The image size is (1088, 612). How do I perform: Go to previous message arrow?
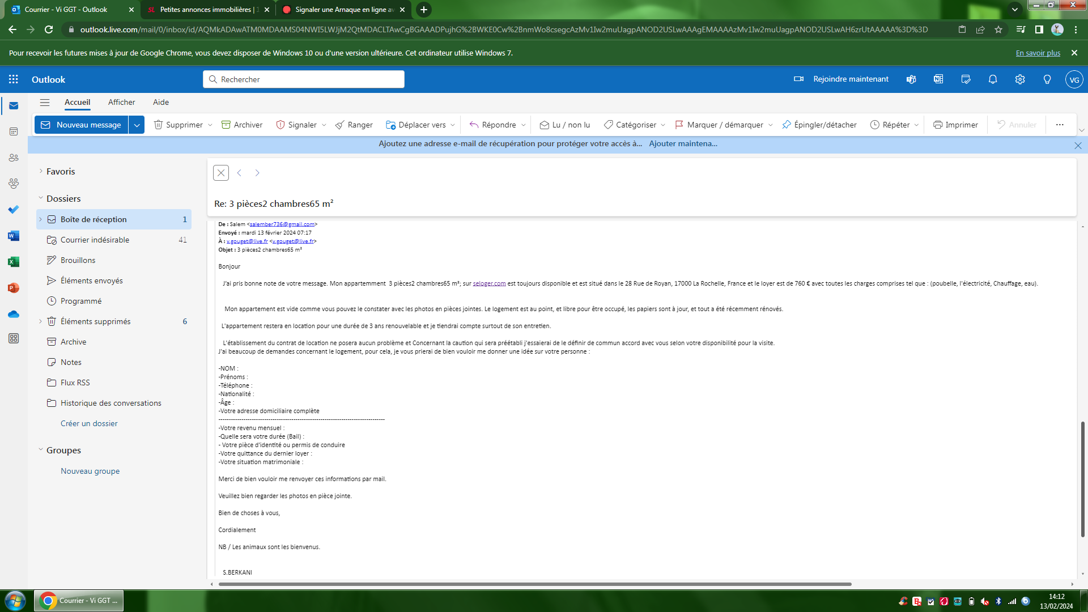[x=239, y=173]
